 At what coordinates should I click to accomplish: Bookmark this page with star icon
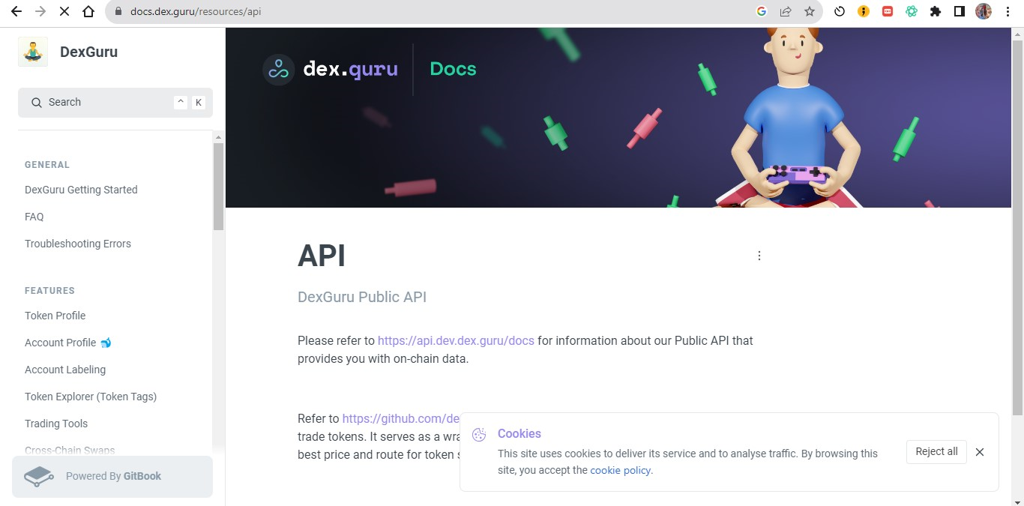click(810, 11)
